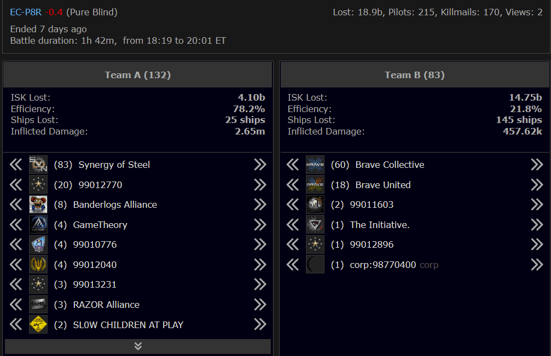Select the Brave United entry name
551x356 pixels.
pos(383,185)
